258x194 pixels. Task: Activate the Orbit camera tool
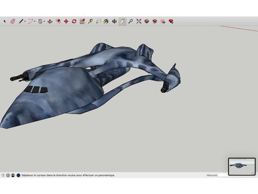tap(114, 21)
